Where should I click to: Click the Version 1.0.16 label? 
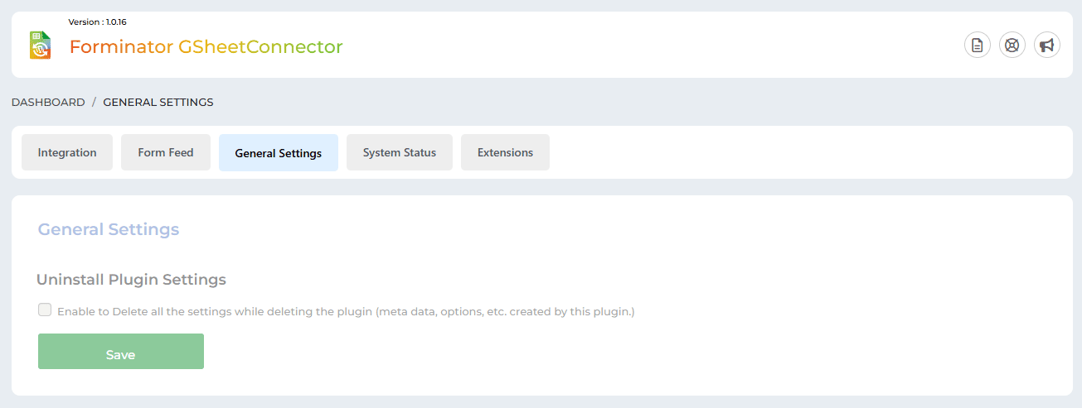click(x=97, y=22)
